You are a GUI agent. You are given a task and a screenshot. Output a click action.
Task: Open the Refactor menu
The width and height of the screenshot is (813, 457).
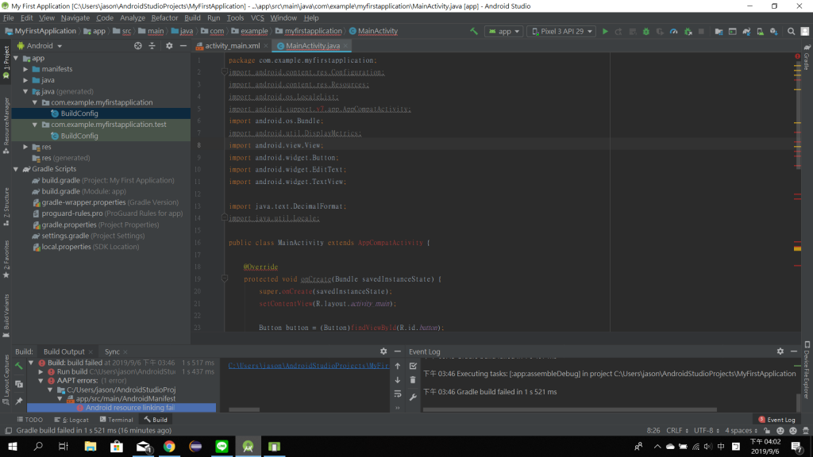coord(164,17)
